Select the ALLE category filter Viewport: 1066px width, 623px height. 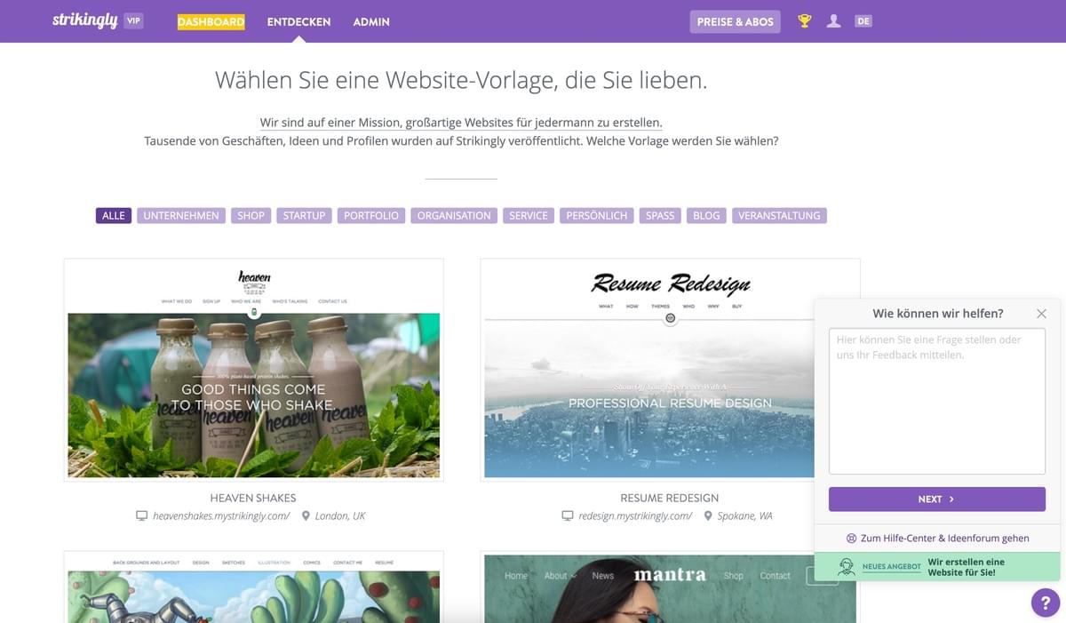pyautogui.click(x=114, y=216)
